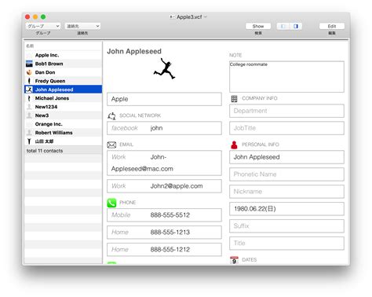Screen dimensions: 372x297
Task: Click the facebook john field
Action: pyautogui.click(x=164, y=128)
